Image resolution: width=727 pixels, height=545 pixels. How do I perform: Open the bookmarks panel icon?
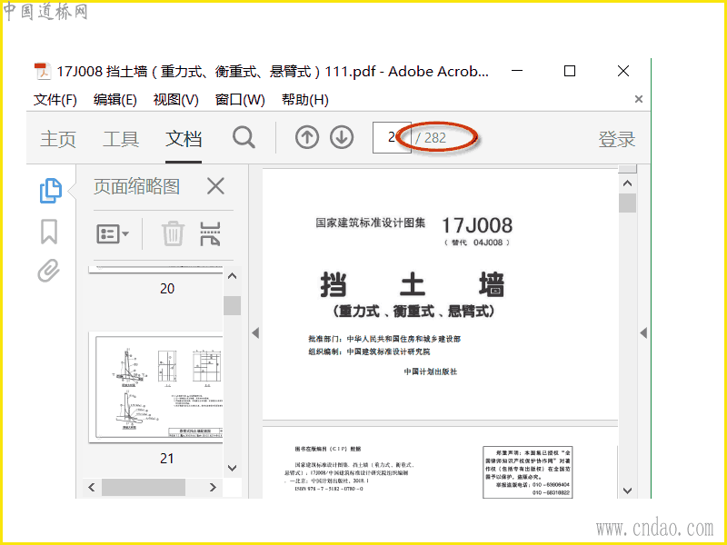coord(49,232)
